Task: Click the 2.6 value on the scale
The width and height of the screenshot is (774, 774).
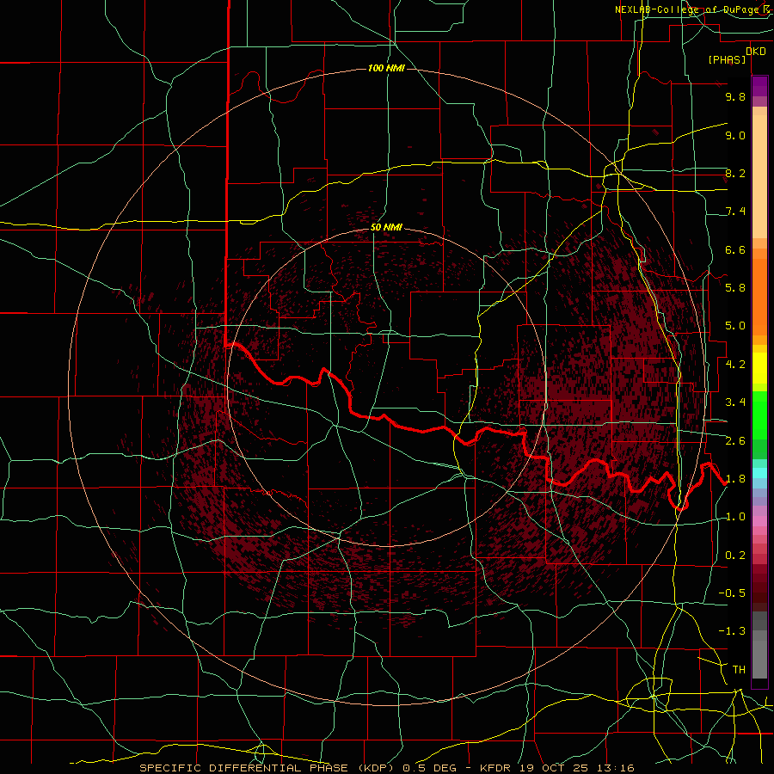Action: 735,441
